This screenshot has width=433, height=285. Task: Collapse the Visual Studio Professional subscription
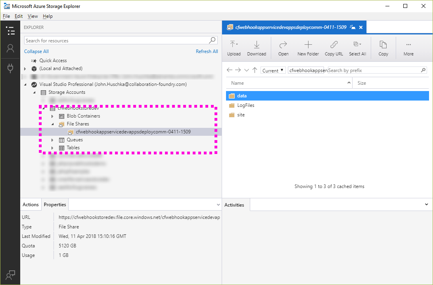(x=25, y=84)
